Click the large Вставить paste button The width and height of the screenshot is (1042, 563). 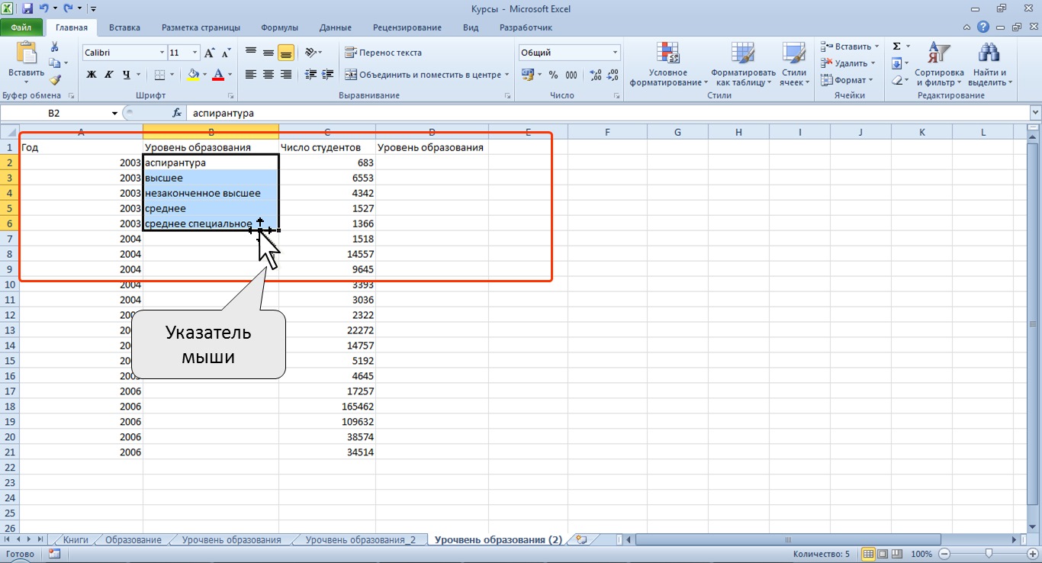(26, 63)
